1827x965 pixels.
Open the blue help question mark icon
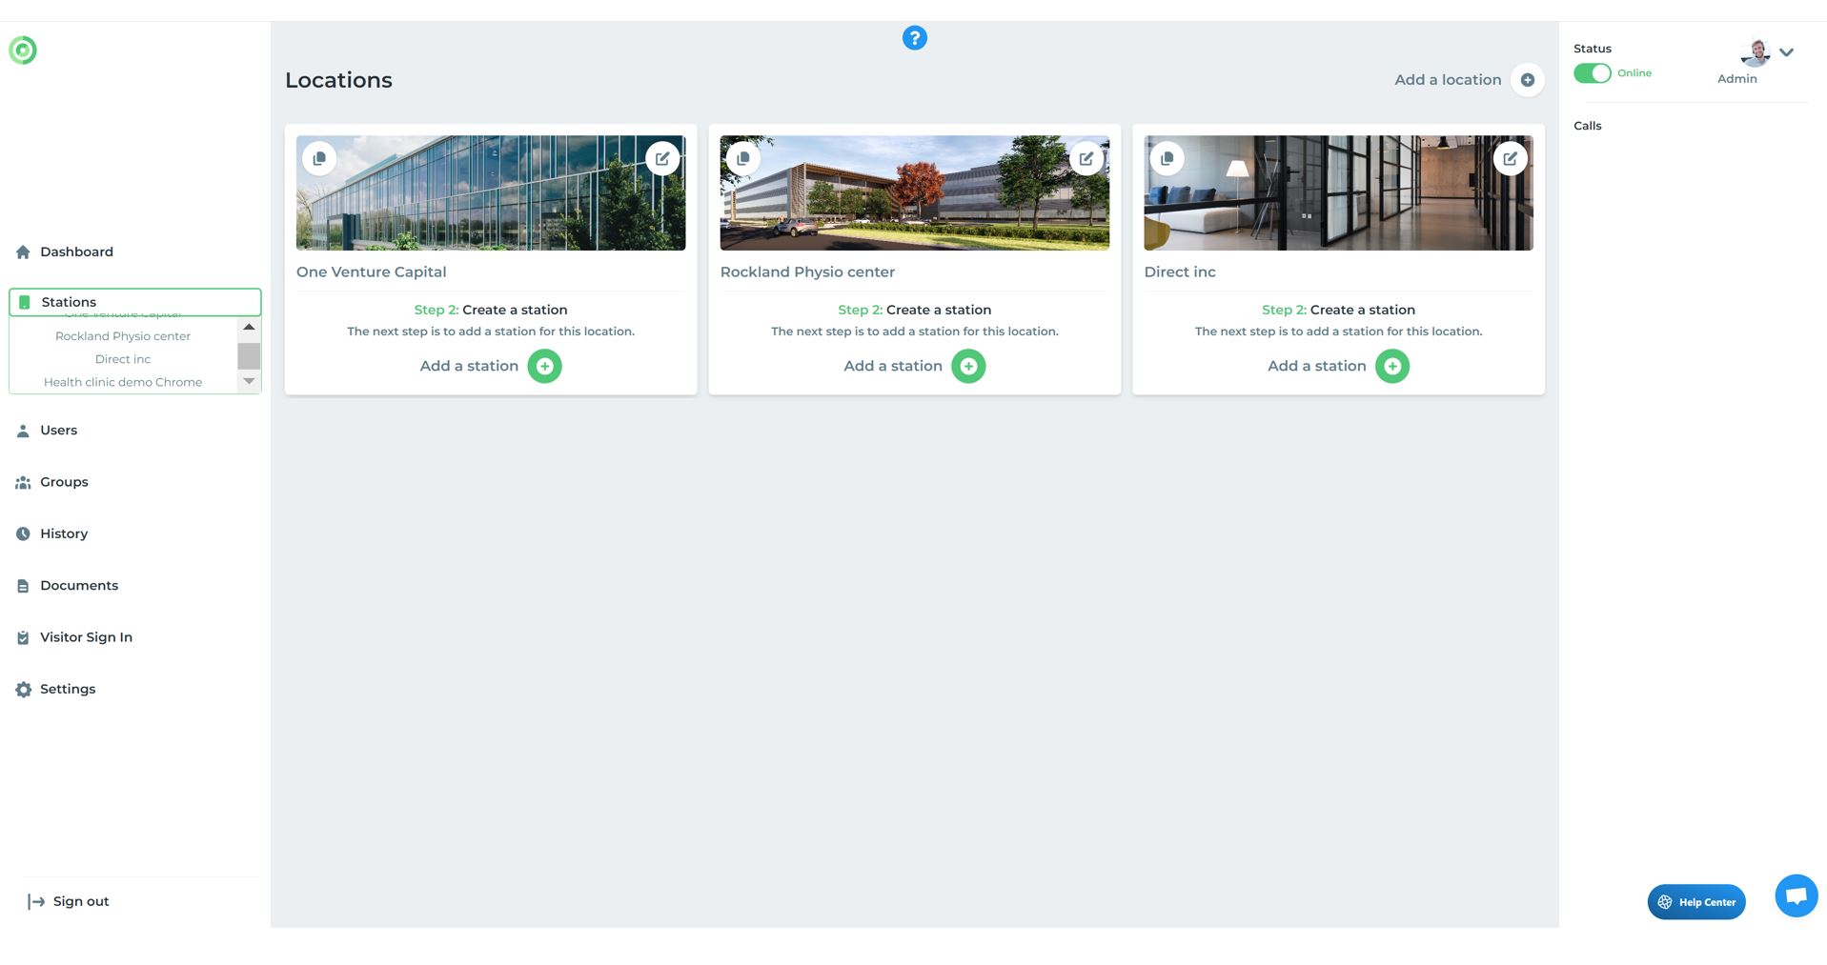914,38
